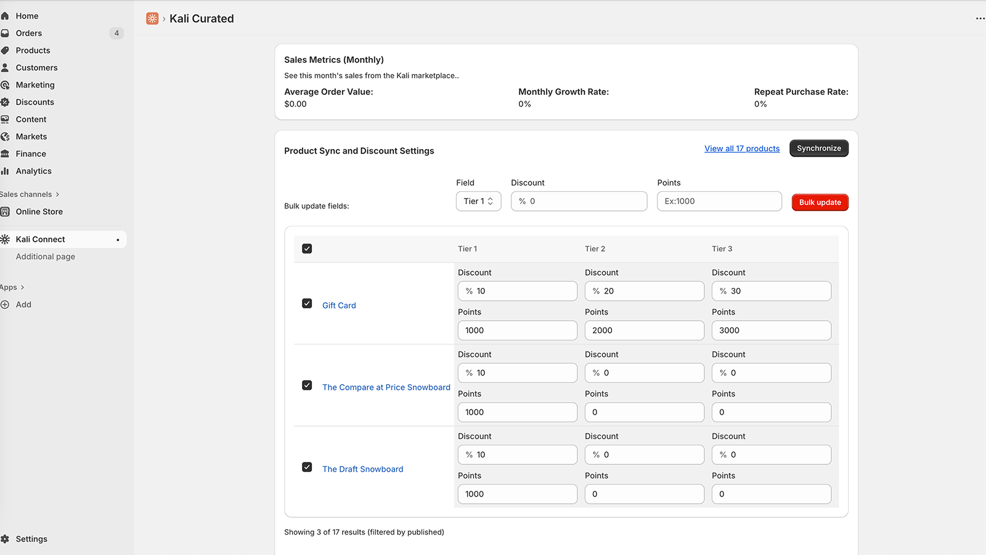The height and width of the screenshot is (555, 986).
Task: Uncheck the Gift Card checkbox
Action: click(x=307, y=303)
